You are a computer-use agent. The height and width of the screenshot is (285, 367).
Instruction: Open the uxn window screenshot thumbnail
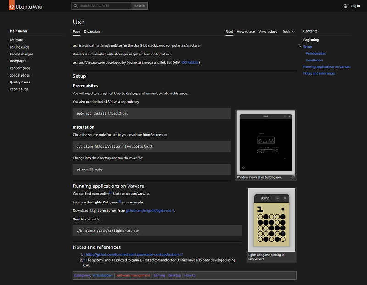[266, 142]
